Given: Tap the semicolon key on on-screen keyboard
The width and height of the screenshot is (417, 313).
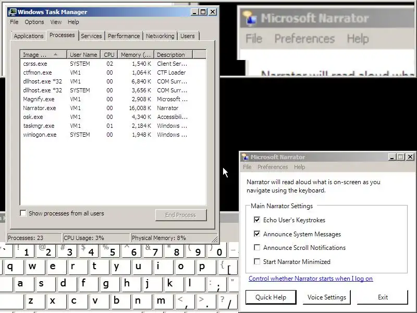Looking at the screenshot, I should coord(216,285).
